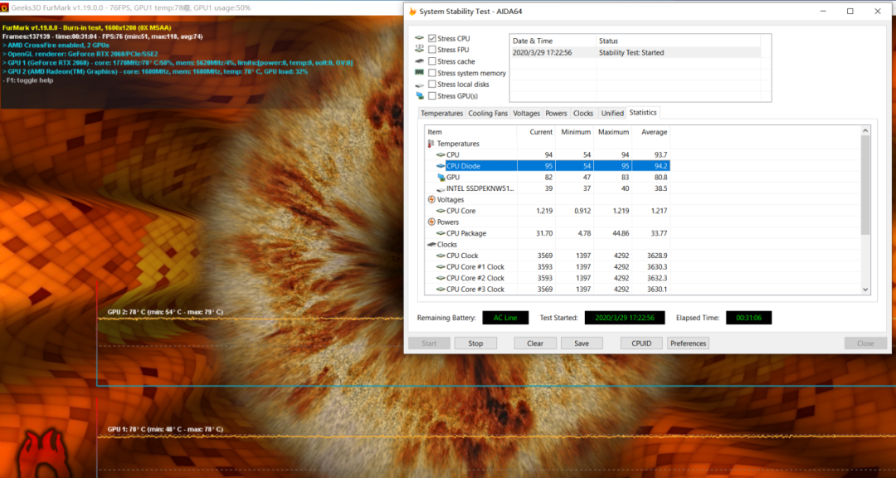Click the Date & Time log column header

click(553, 41)
